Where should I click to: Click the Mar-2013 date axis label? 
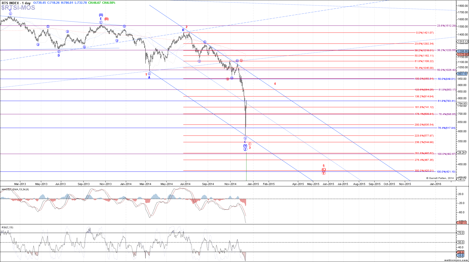click(x=20, y=184)
